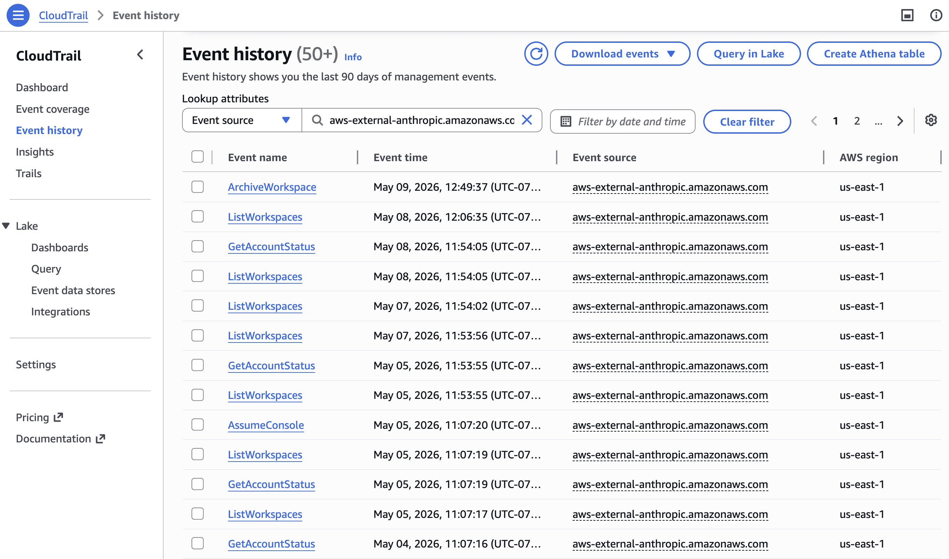This screenshot has width=949, height=559.
Task: Open Pricing external link
Action: [39, 417]
